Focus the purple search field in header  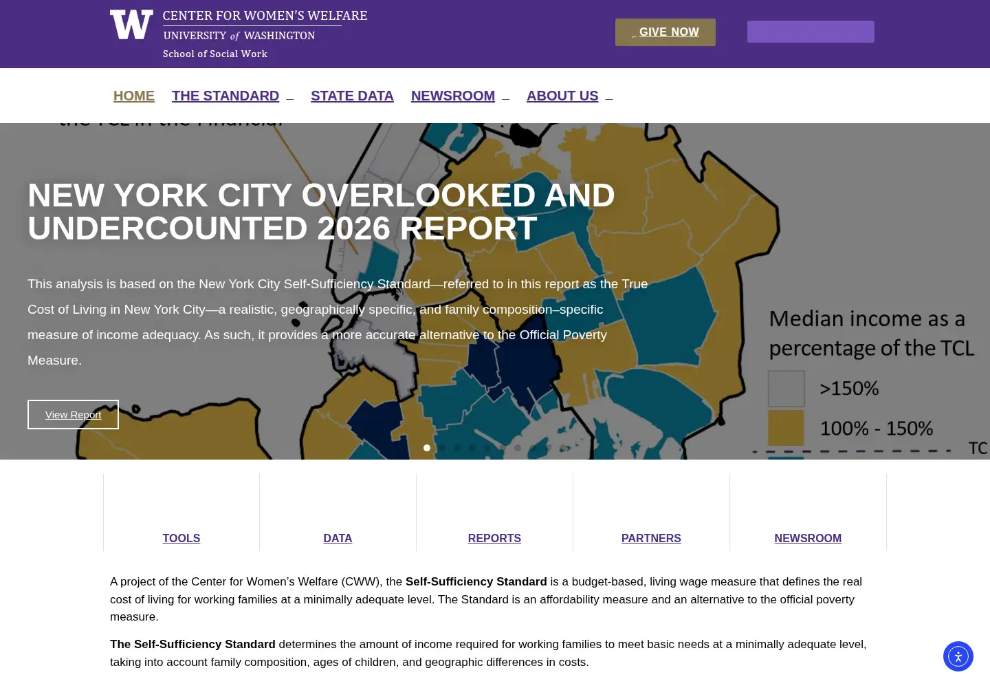coord(811,32)
